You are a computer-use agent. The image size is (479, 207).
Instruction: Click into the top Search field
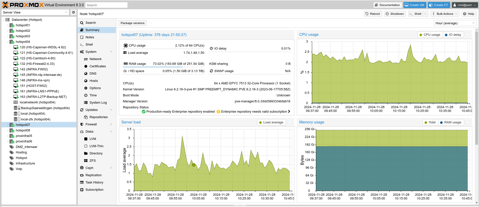[106, 5]
